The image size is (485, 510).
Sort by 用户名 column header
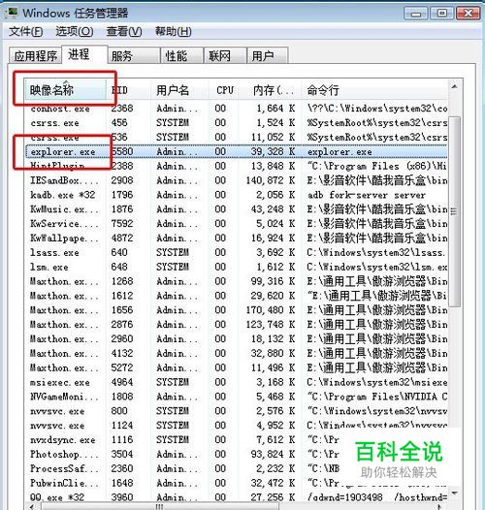pos(179,90)
